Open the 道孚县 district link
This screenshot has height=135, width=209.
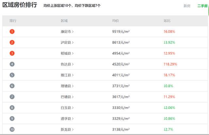(x=67, y=118)
